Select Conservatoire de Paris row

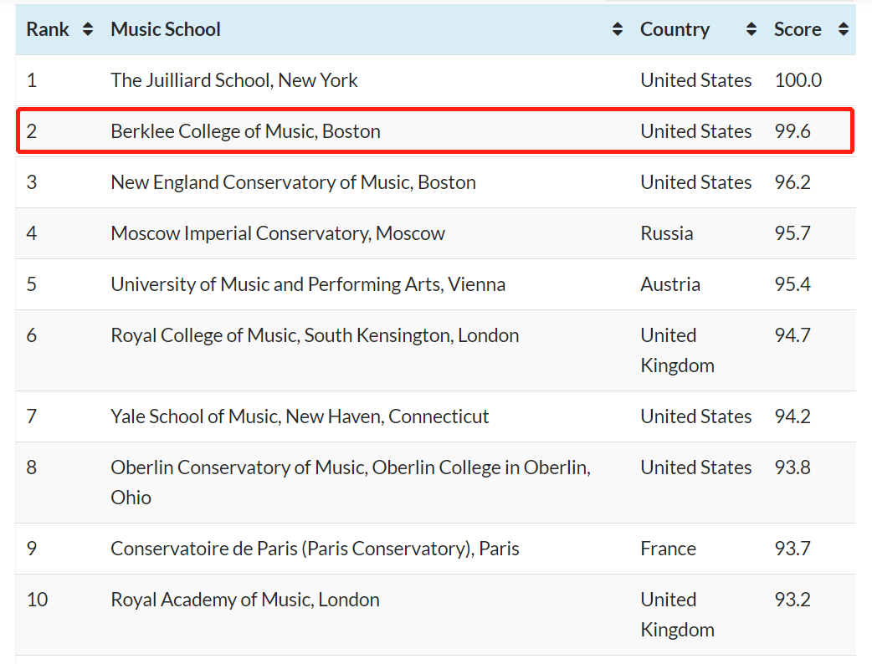[435, 549]
